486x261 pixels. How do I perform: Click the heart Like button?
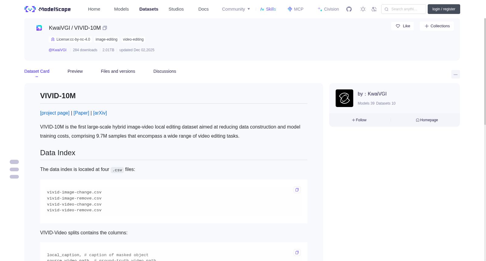[x=402, y=26]
